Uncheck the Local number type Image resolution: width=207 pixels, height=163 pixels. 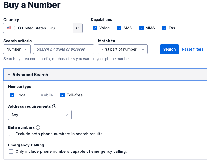pyautogui.click(x=12, y=95)
